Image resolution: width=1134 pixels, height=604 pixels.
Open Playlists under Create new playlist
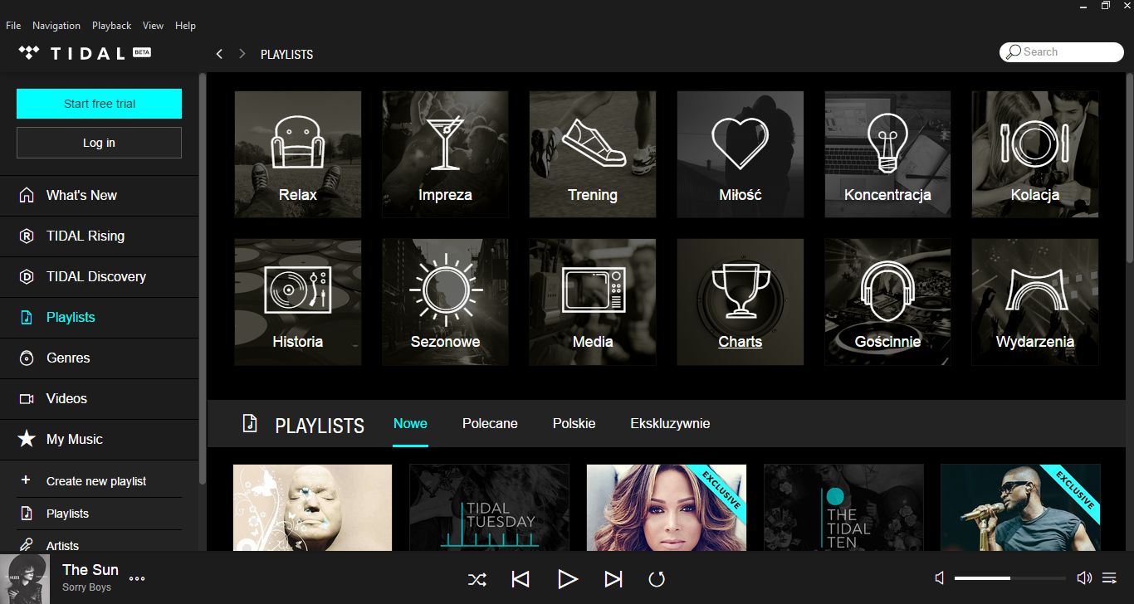pyautogui.click(x=99, y=514)
